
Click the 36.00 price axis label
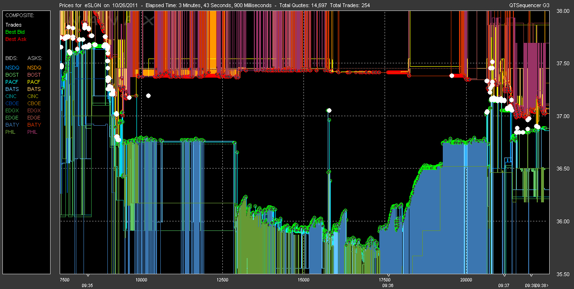coord(563,221)
